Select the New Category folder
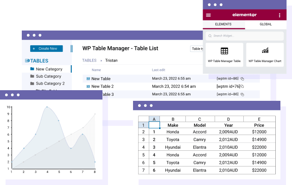This screenshot has height=185, width=292. coord(49,69)
